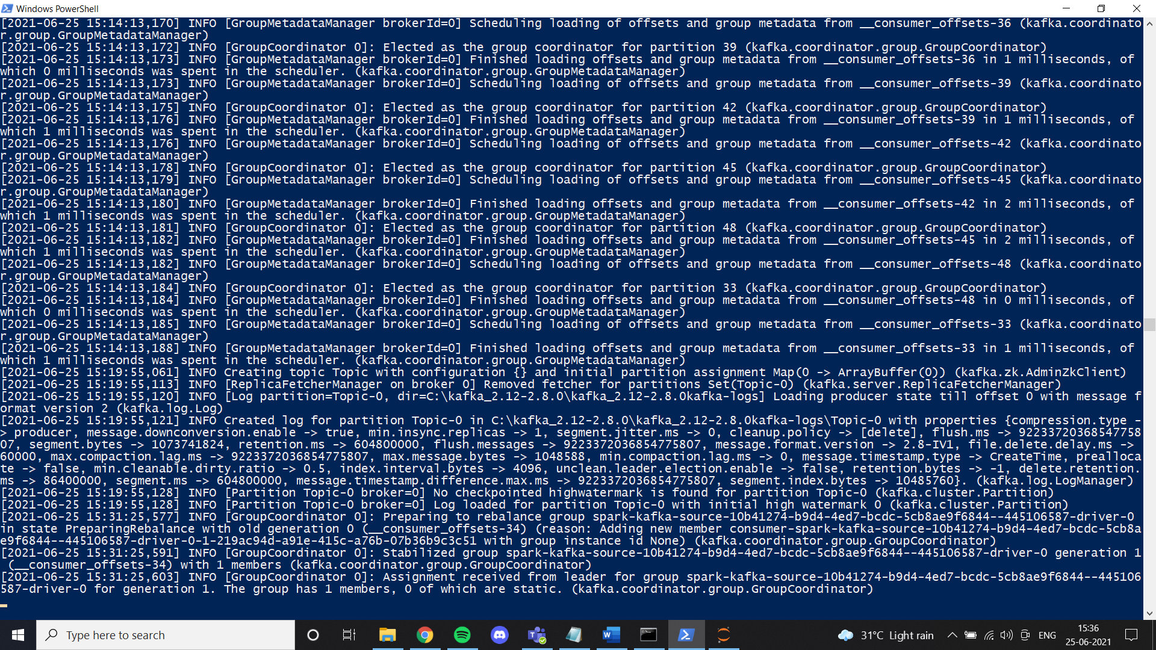Click the Discord icon in taskbar

500,635
